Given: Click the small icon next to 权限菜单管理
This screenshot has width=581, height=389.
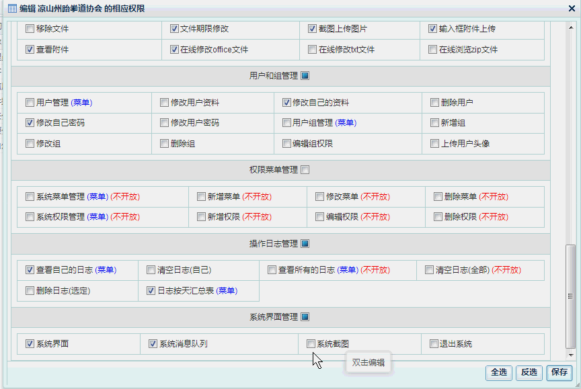Looking at the screenshot, I should click(305, 170).
